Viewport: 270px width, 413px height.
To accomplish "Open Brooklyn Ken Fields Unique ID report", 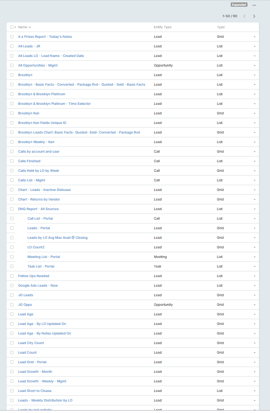I will click(x=42, y=123).
